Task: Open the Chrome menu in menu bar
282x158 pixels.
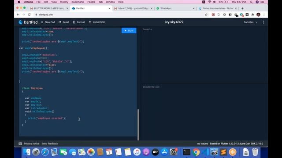Action: tap(28, 2)
